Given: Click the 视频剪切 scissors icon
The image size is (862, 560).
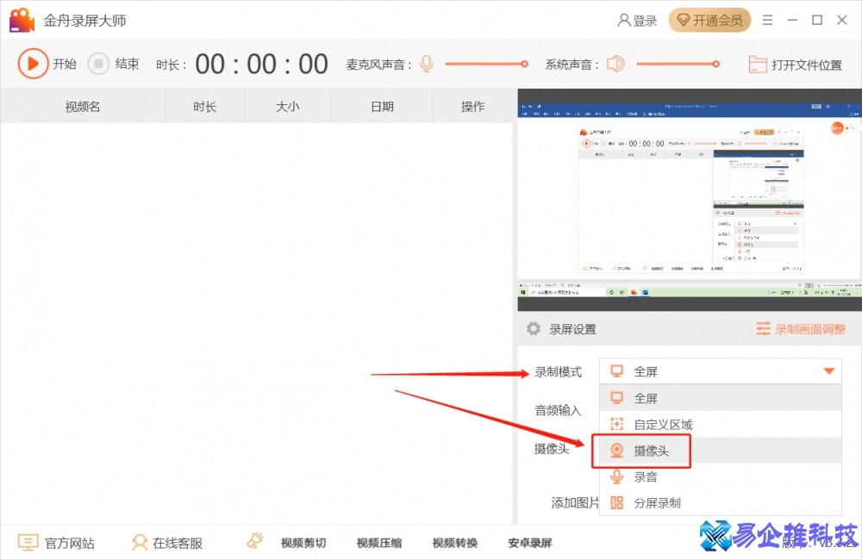Looking at the screenshot, I should (255, 541).
